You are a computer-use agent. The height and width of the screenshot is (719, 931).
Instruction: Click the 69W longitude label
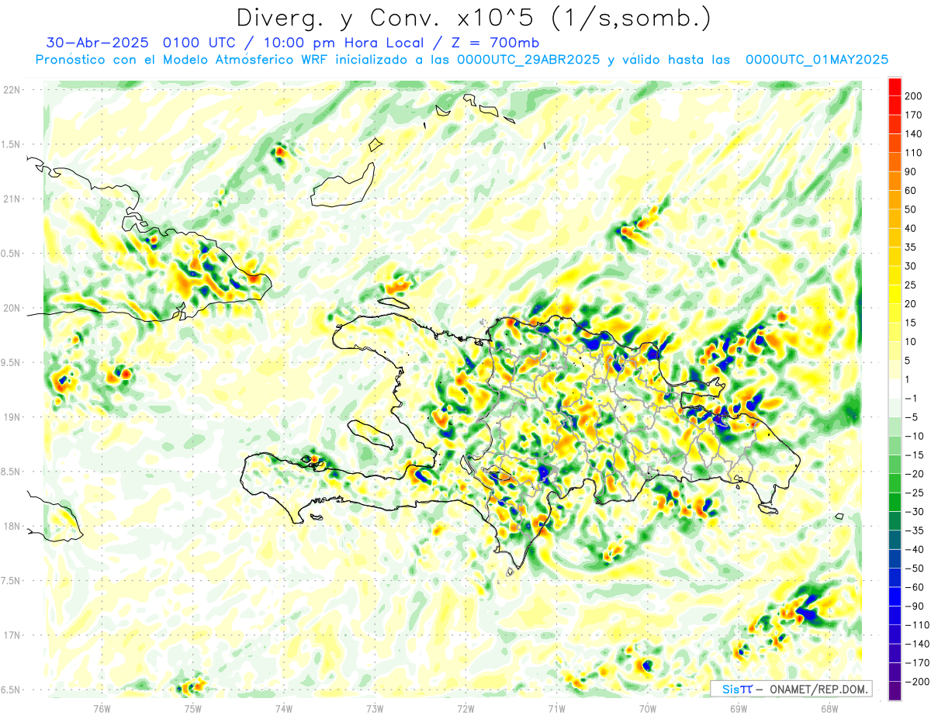coord(739,708)
